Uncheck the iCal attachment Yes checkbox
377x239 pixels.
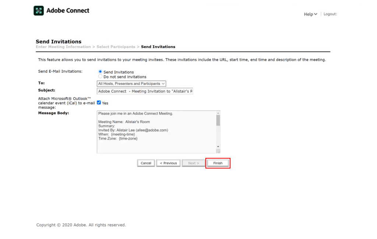click(99, 102)
